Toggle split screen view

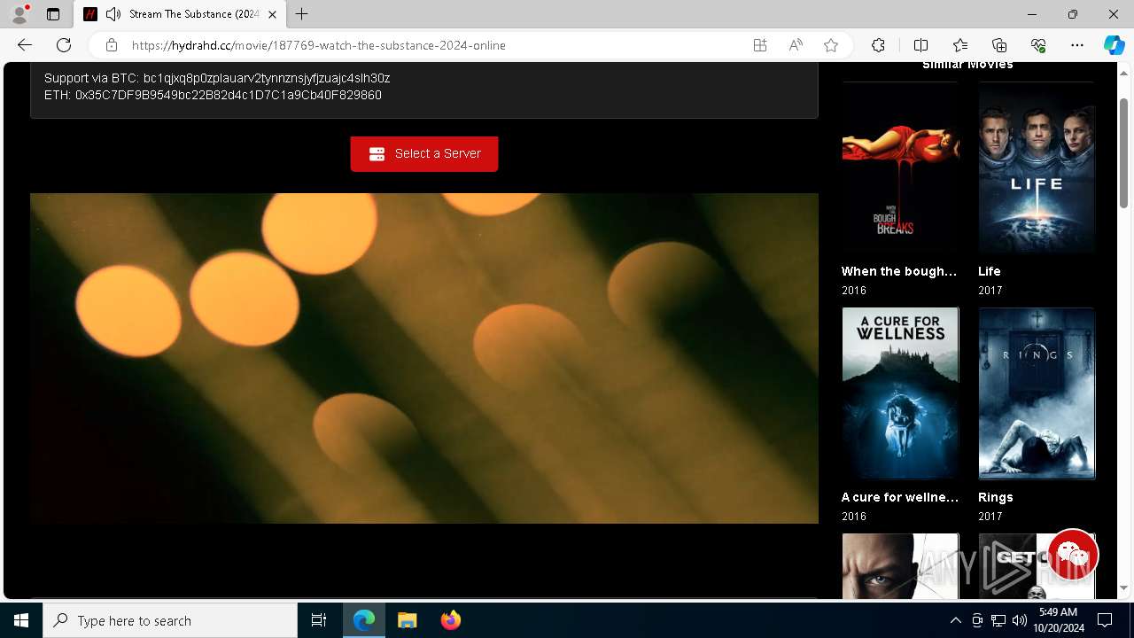coord(920,45)
